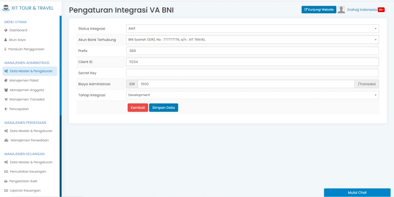Save with the Simpan Data button
394x197 pixels.
[x=163, y=108]
